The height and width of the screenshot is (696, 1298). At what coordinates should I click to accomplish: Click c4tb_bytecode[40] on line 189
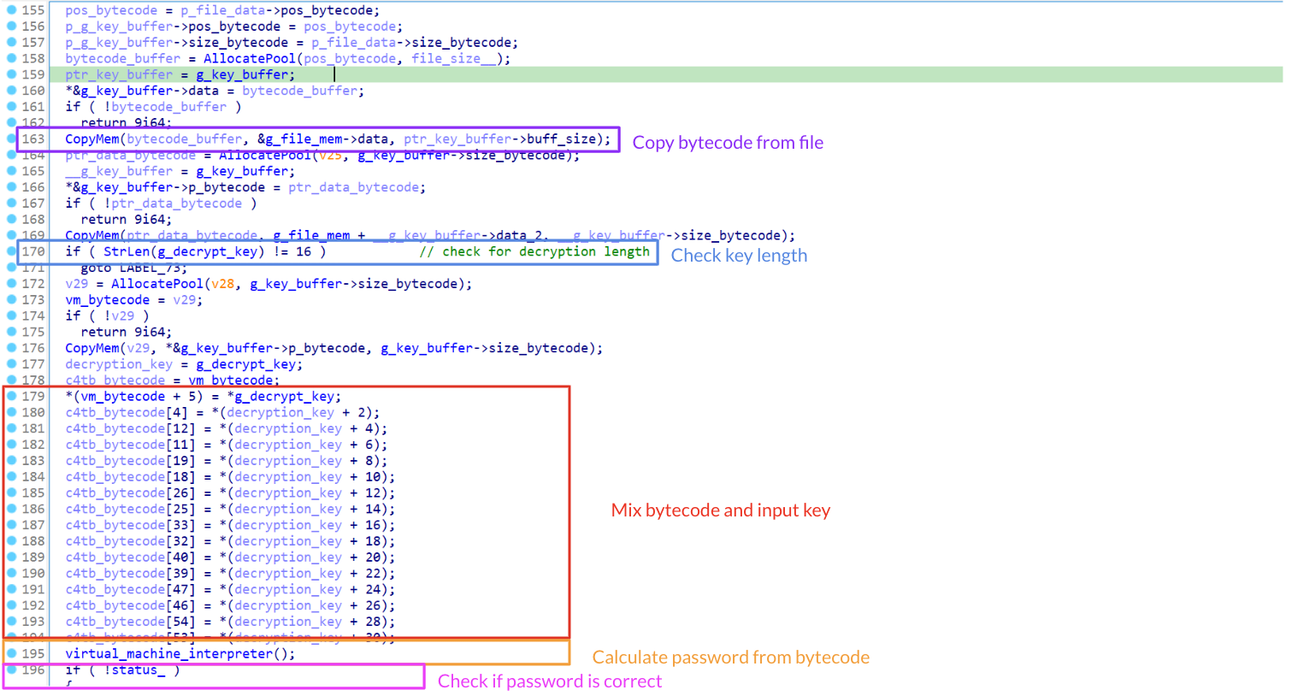click(130, 557)
